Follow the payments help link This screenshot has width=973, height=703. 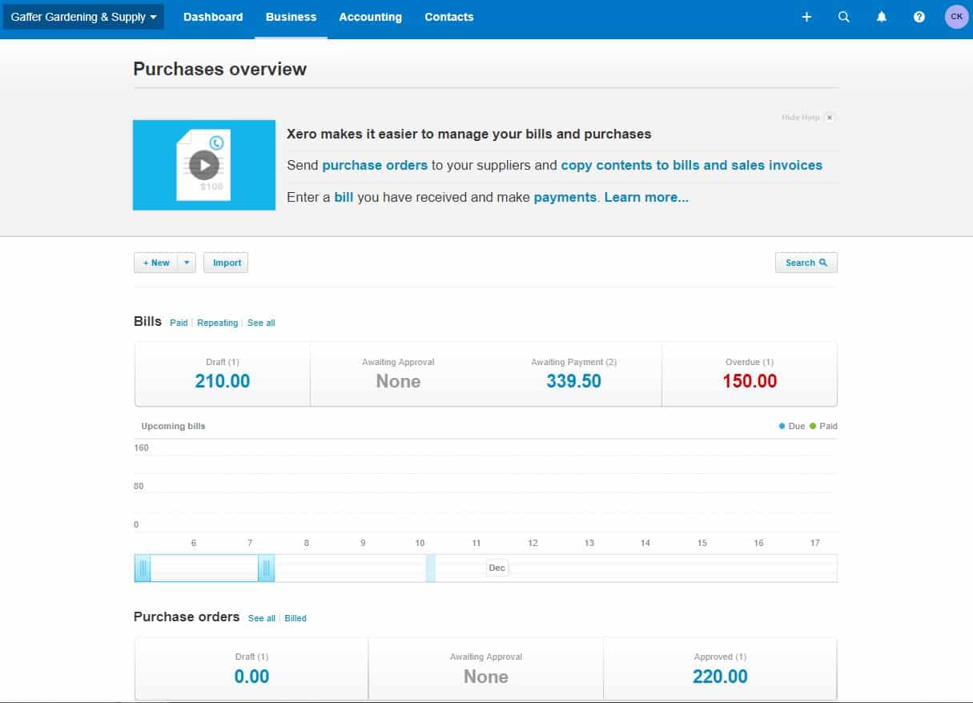coord(565,197)
